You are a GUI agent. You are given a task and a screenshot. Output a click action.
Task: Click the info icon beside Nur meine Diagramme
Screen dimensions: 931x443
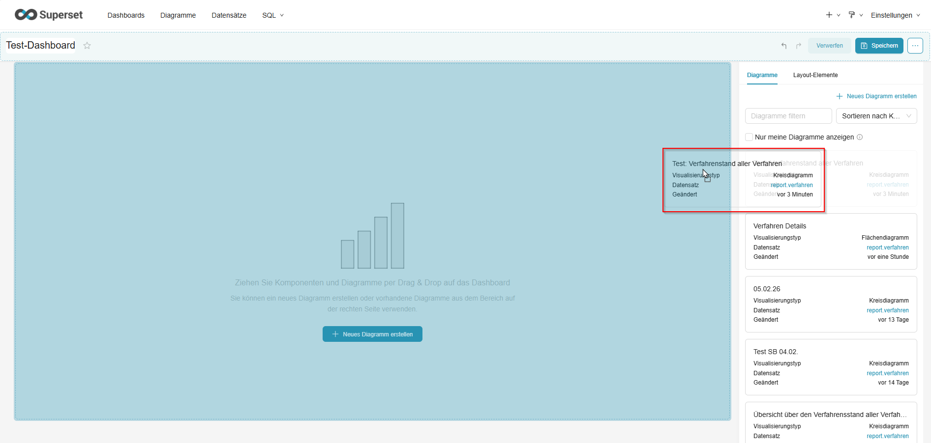(860, 137)
